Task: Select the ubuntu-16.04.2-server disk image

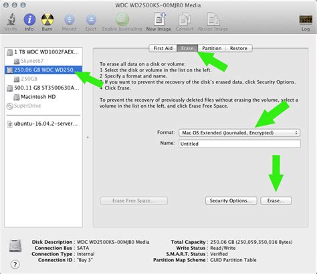Action: coord(43,124)
